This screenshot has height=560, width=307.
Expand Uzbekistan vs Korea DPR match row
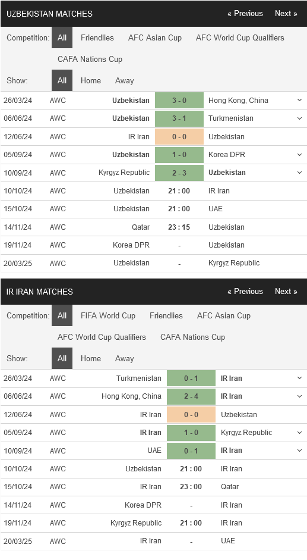click(299, 155)
